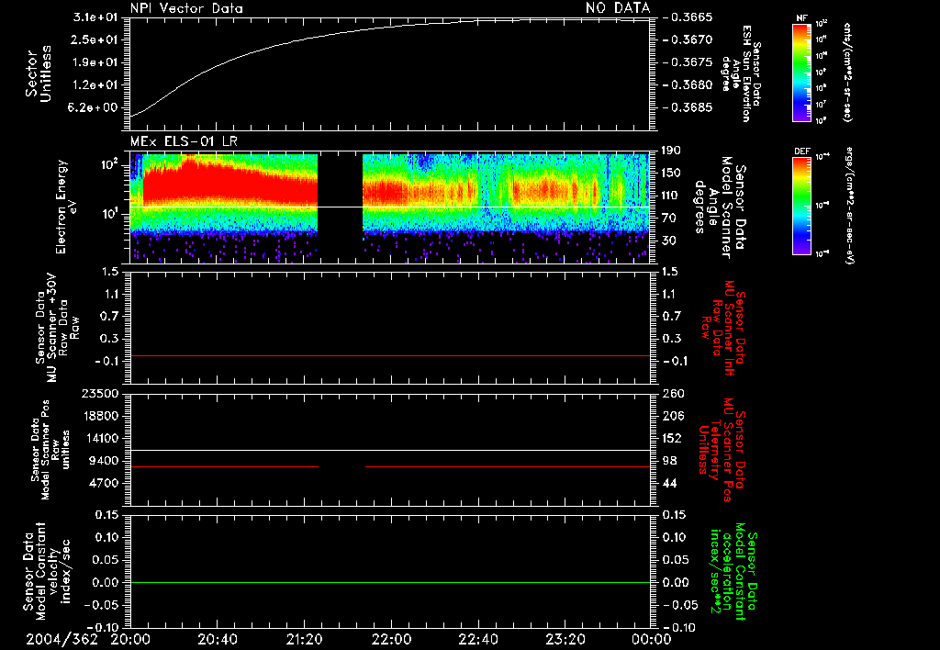Click the red line near -0.1 in the MU Scanner panel
940x650 pixels.
389,355
